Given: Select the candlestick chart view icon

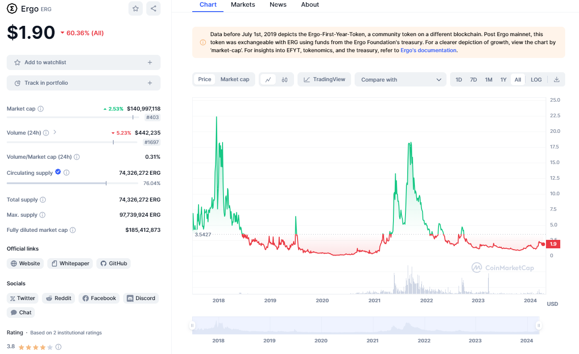Looking at the screenshot, I should 285,79.
